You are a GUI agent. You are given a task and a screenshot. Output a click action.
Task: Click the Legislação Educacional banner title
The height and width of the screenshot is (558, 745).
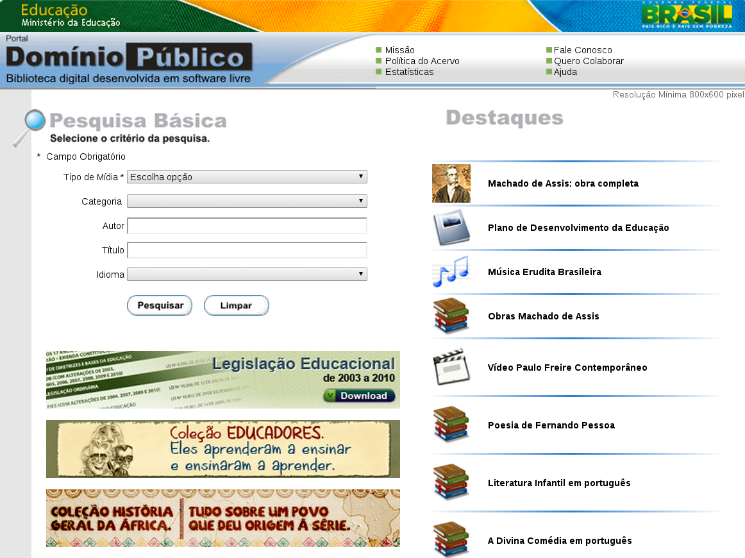[304, 364]
